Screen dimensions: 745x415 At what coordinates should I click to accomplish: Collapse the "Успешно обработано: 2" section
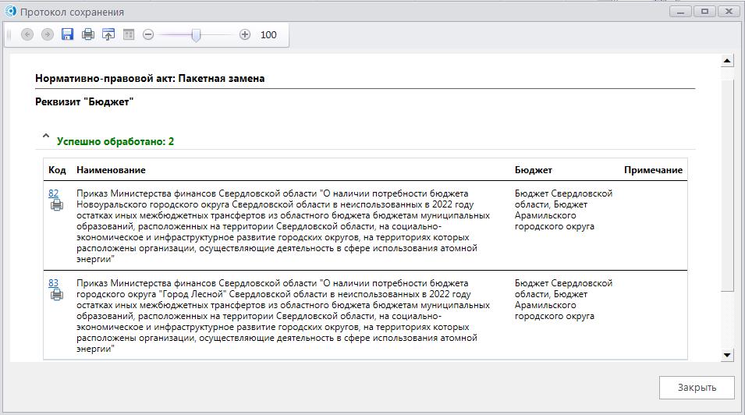[x=45, y=136]
